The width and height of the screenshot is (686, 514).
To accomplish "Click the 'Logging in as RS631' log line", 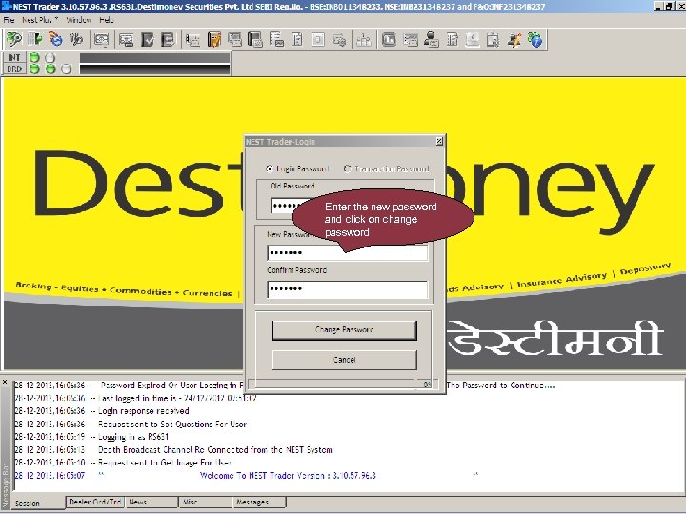I will (x=91, y=437).
